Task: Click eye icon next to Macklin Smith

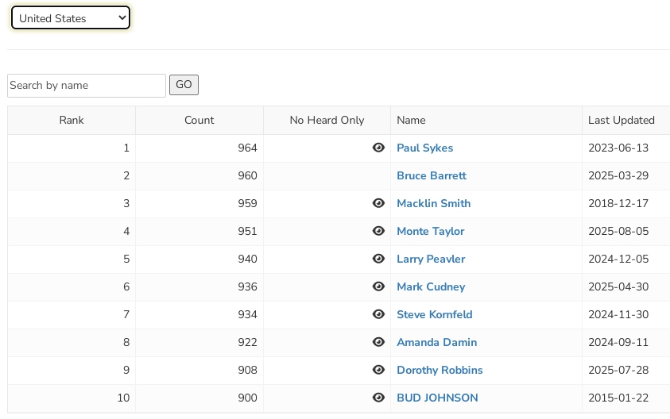Action: [x=378, y=203]
